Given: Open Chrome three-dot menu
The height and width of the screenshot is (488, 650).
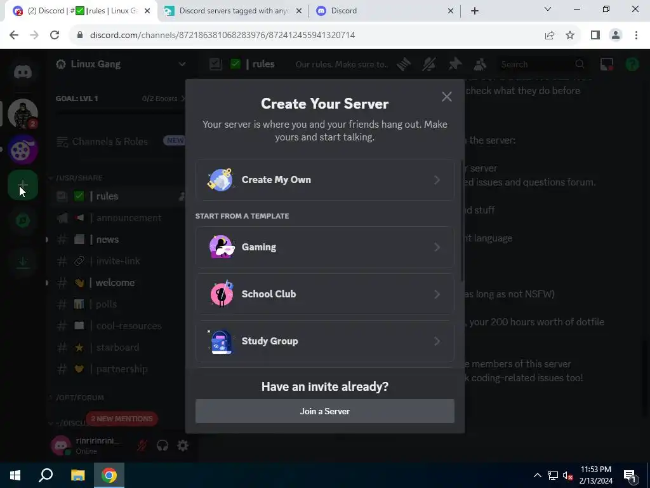Looking at the screenshot, I should [x=636, y=35].
